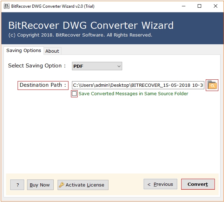The image size is (224, 203).
Task: Go back using the Previous button
Action: (160, 184)
